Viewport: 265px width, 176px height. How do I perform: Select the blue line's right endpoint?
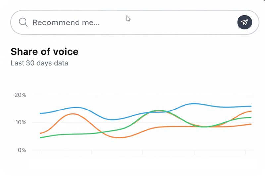(251, 106)
